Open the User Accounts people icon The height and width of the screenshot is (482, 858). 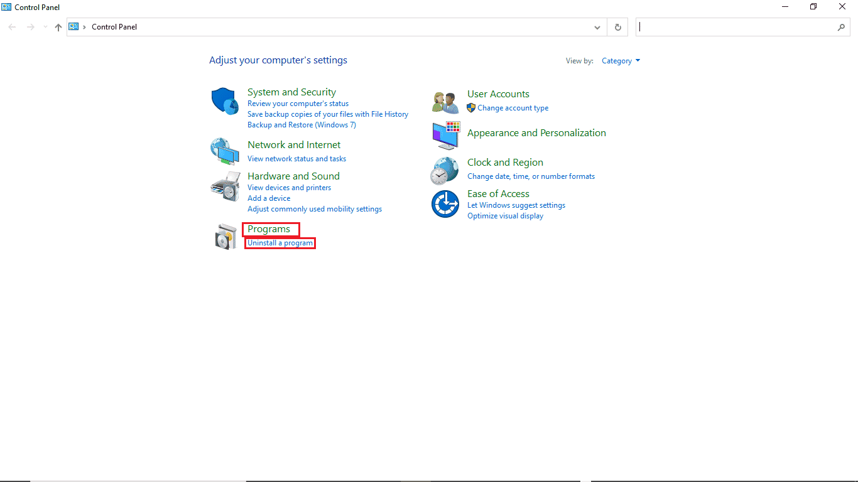tap(445, 102)
